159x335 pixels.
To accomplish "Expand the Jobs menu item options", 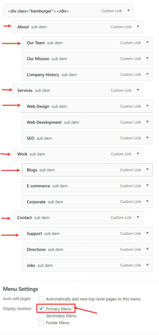I will pos(148,265).
